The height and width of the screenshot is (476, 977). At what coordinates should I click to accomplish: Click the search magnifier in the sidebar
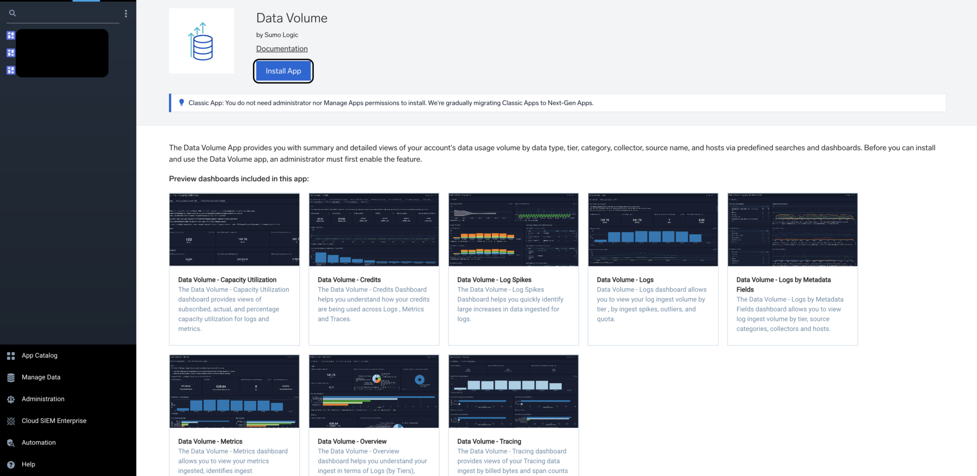pos(12,13)
